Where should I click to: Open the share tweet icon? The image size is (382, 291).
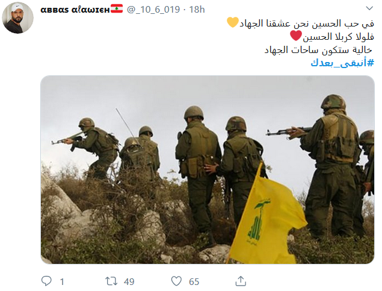241,281
